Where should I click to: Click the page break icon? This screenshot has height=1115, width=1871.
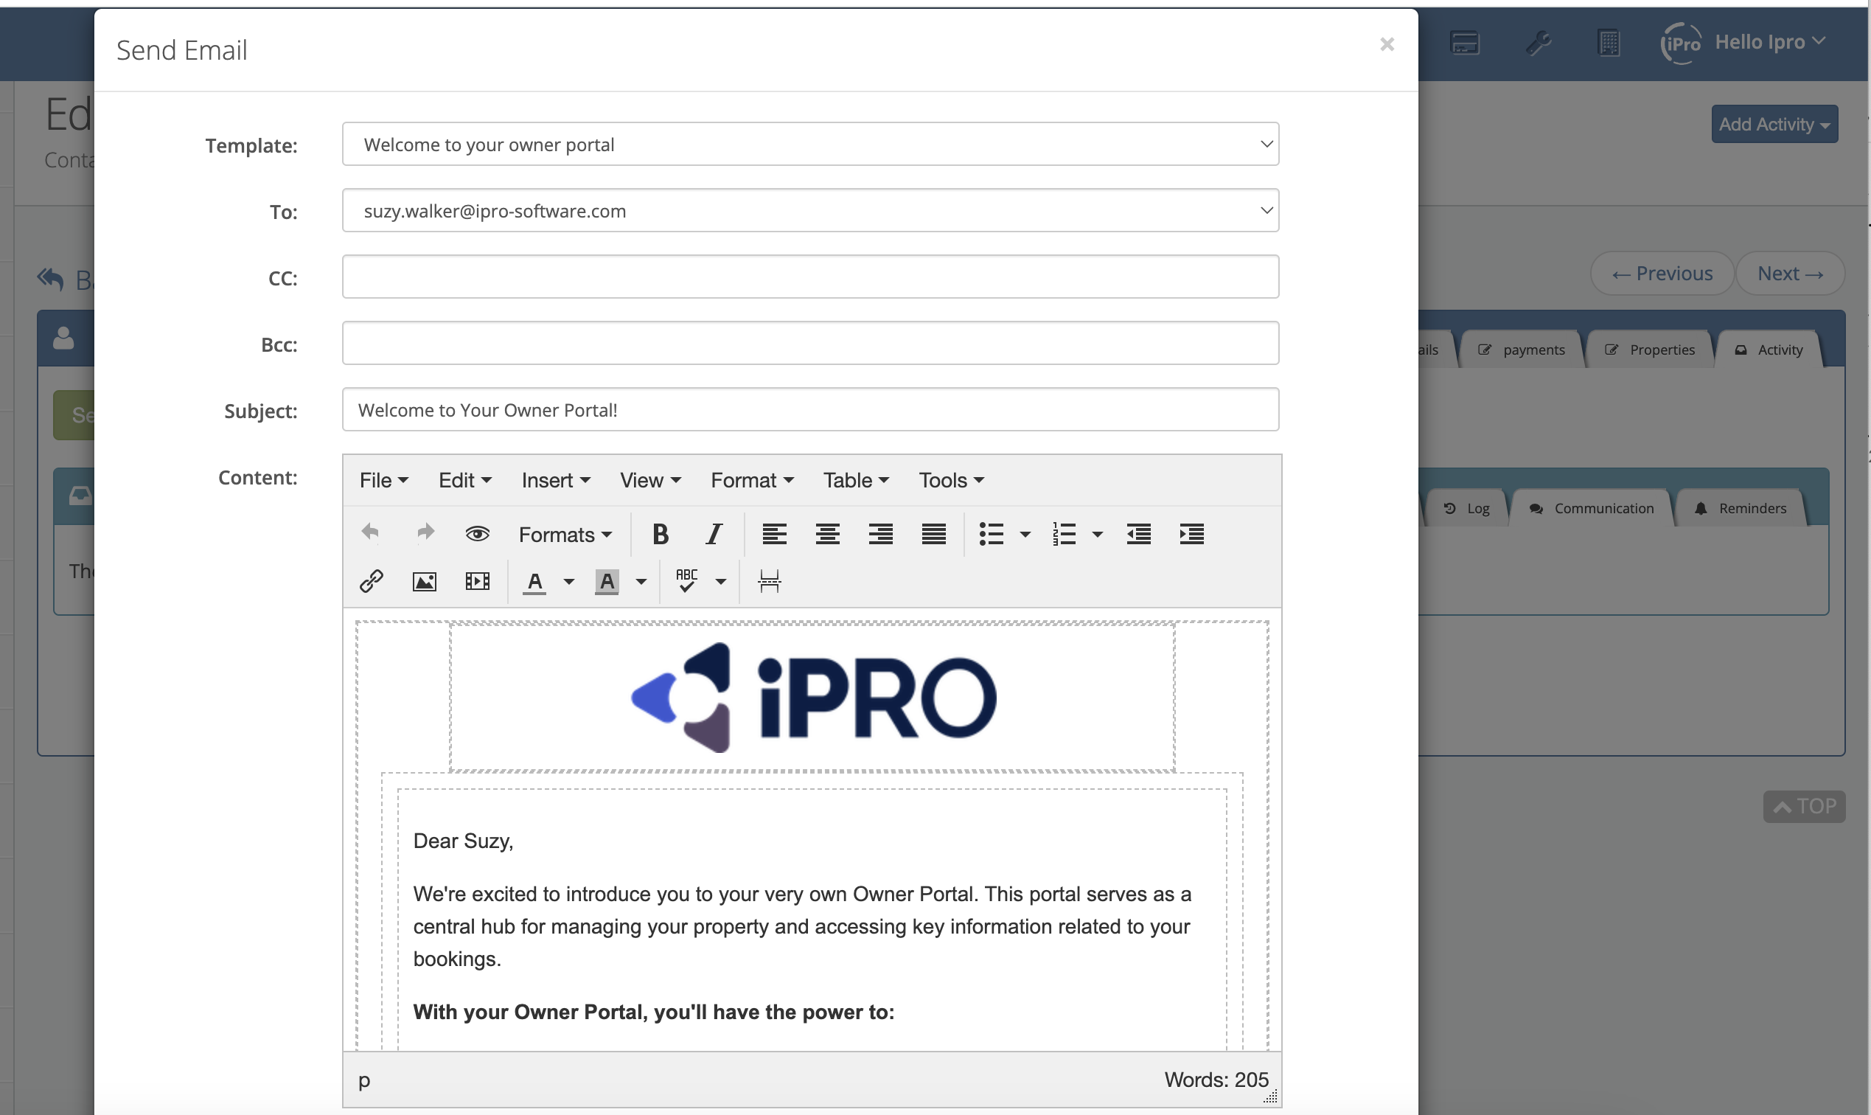(769, 581)
